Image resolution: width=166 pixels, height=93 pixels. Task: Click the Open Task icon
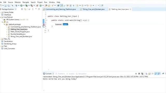(x=49, y=5)
